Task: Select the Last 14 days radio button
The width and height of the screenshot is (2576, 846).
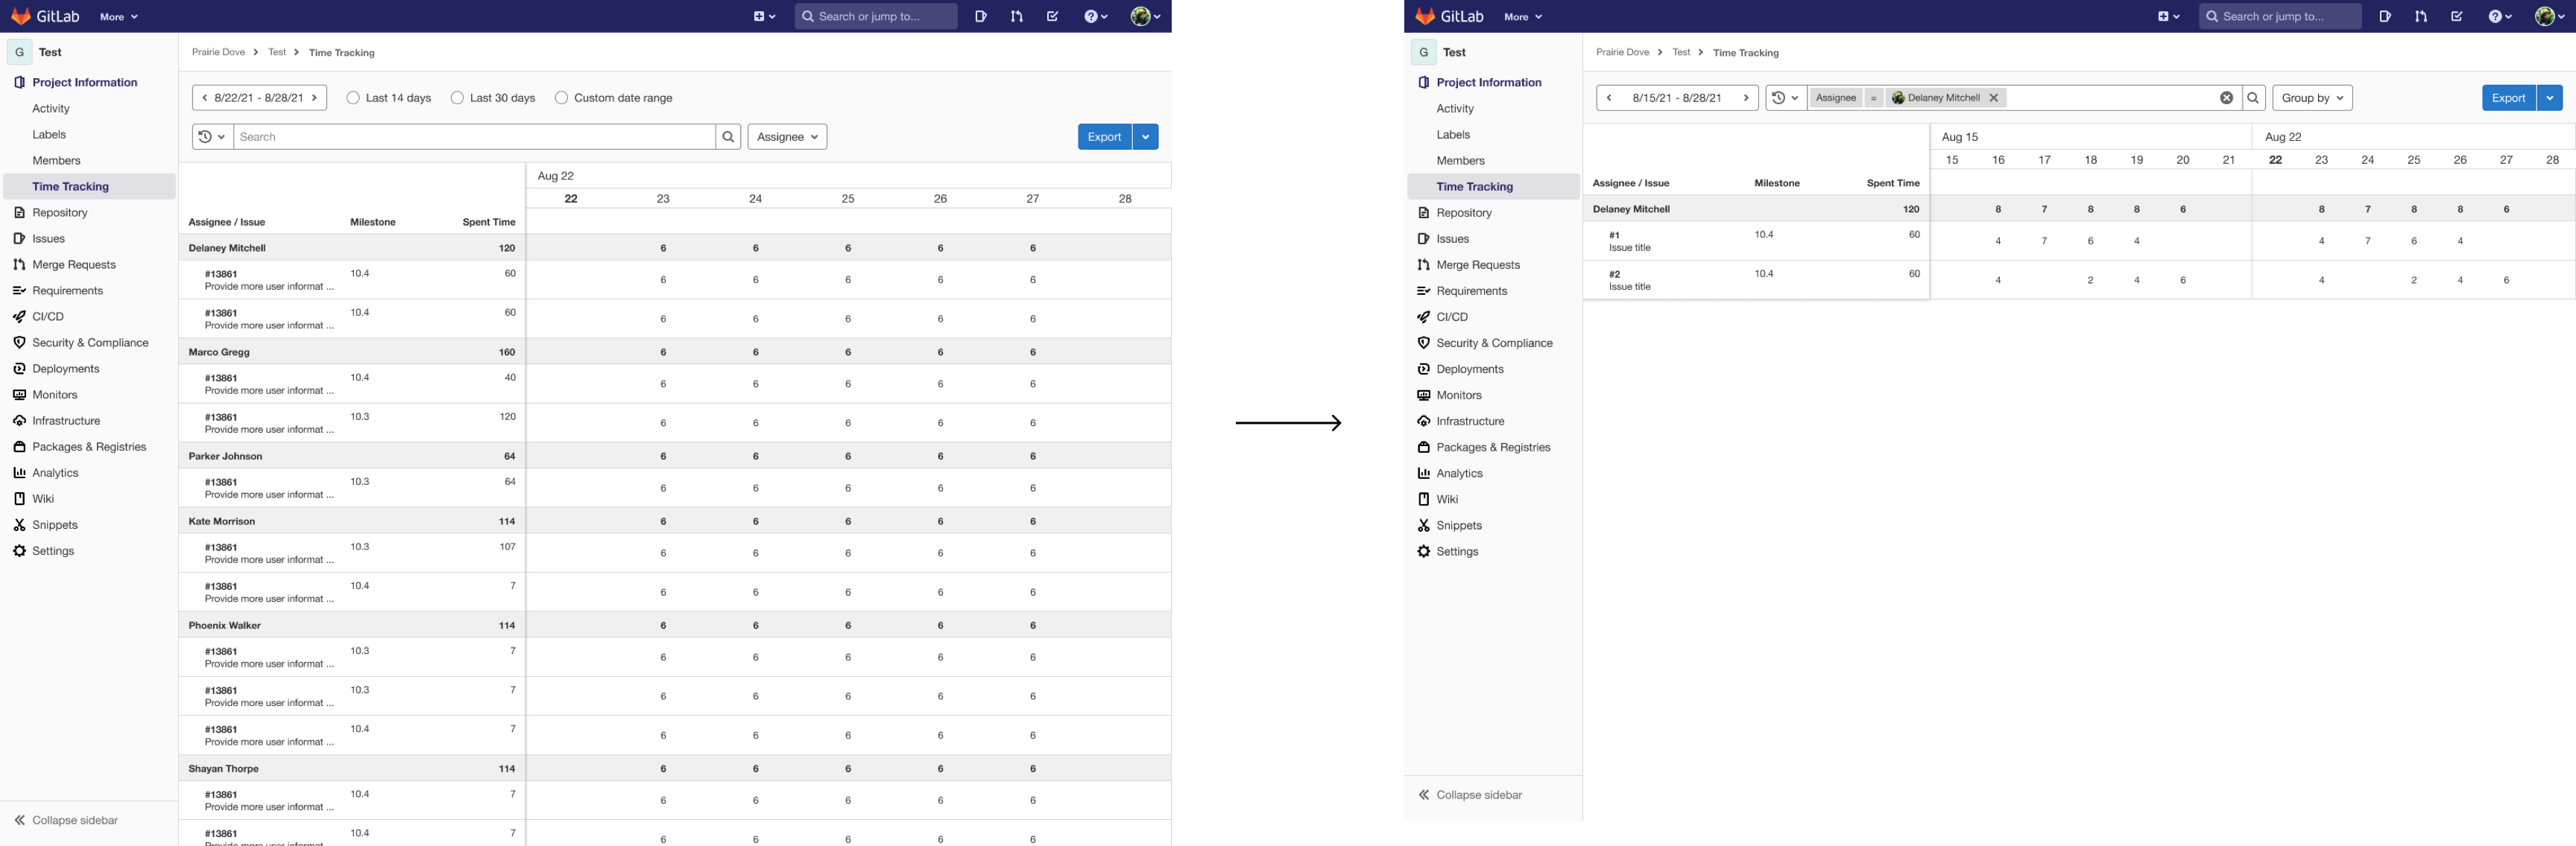Action: [x=353, y=98]
